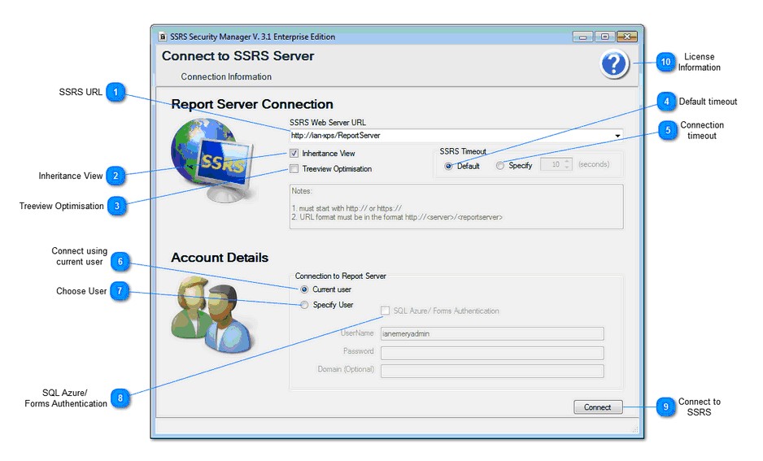Click the 'Account Details' heading
763x461 pixels.
(x=220, y=257)
